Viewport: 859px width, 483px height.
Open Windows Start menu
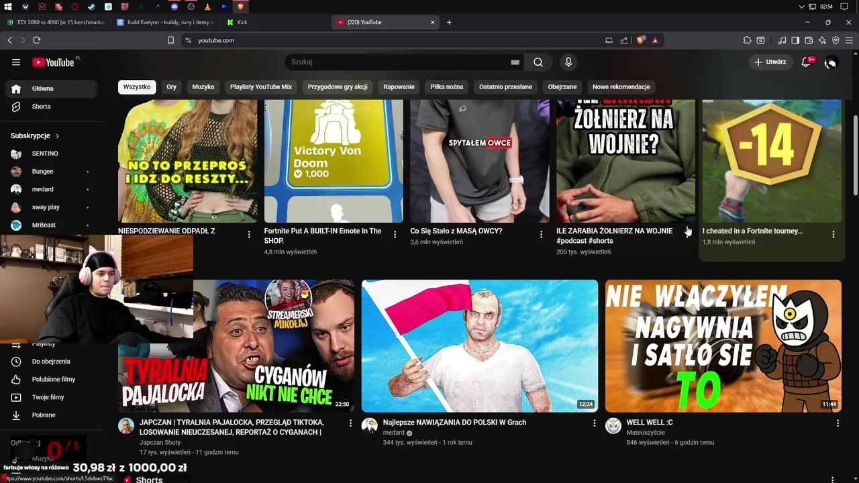(8, 7)
